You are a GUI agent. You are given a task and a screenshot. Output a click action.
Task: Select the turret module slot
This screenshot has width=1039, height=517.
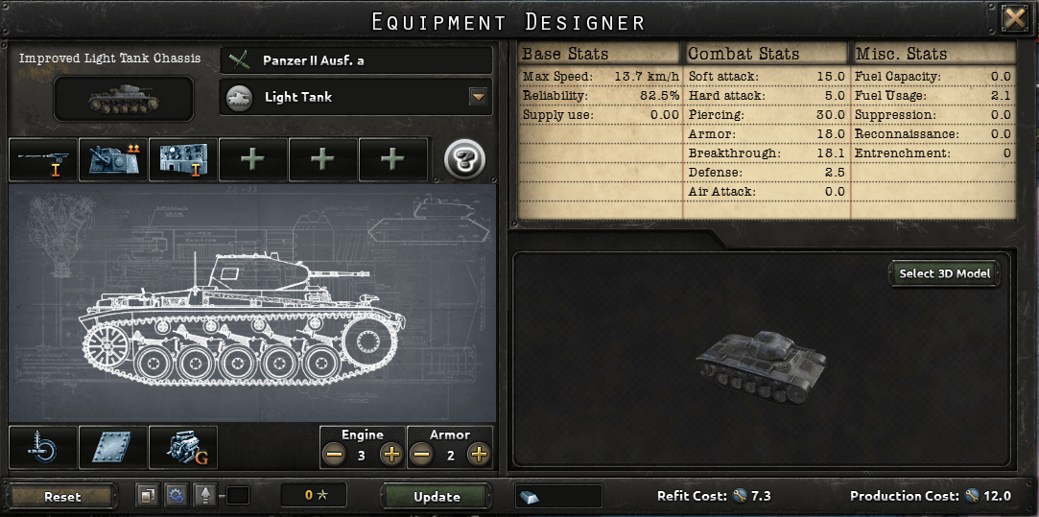pos(113,159)
